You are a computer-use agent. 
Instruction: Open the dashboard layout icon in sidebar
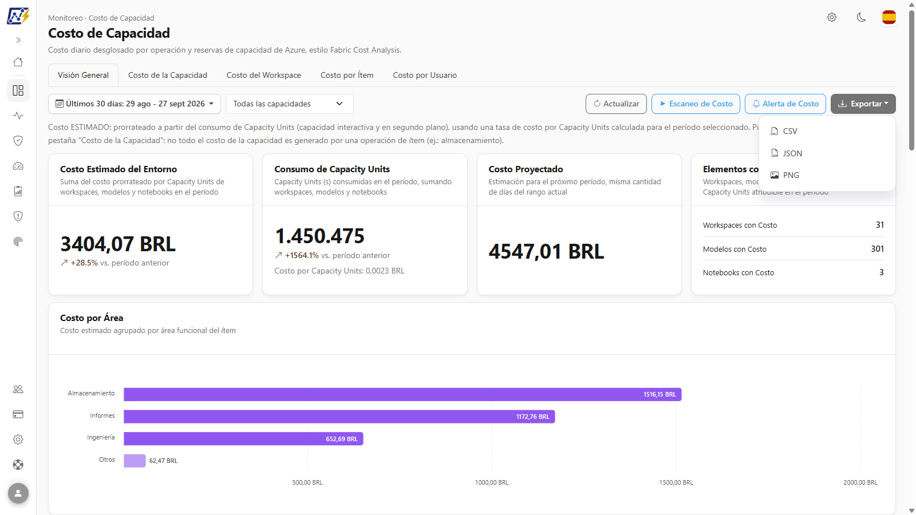coord(18,90)
